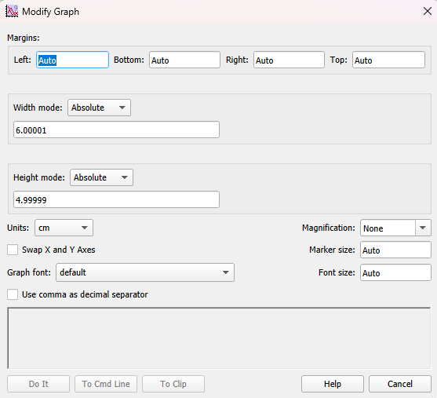Click the To Cmd Line button

pos(106,384)
